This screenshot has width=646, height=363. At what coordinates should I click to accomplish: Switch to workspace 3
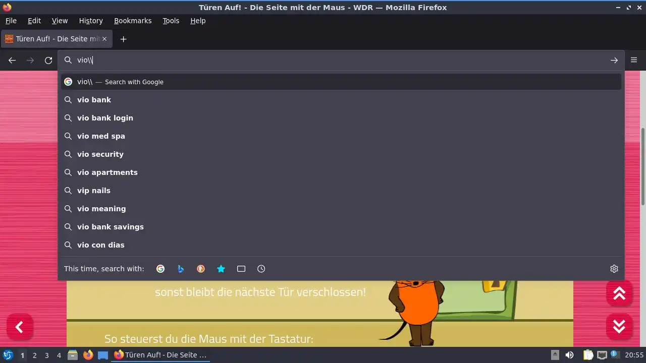(x=46, y=355)
